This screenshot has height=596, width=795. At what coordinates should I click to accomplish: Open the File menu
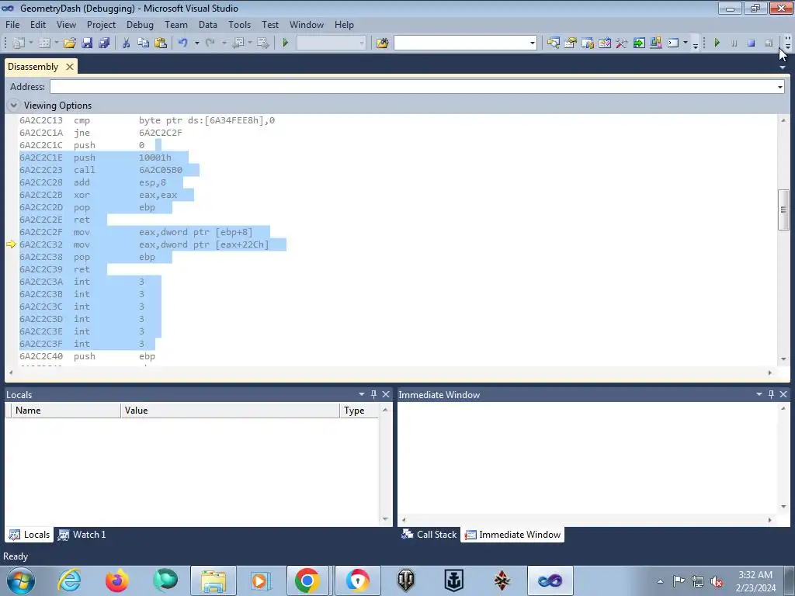coord(12,25)
